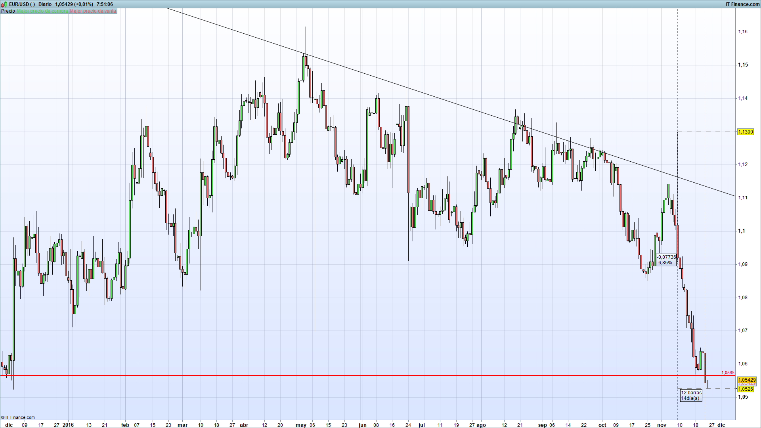Click the candlestick chart icon in title bar
This screenshot has height=428, width=761.
tap(4, 4)
